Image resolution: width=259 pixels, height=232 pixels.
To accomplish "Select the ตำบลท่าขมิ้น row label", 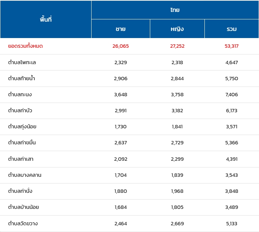I will (x=22, y=142).
